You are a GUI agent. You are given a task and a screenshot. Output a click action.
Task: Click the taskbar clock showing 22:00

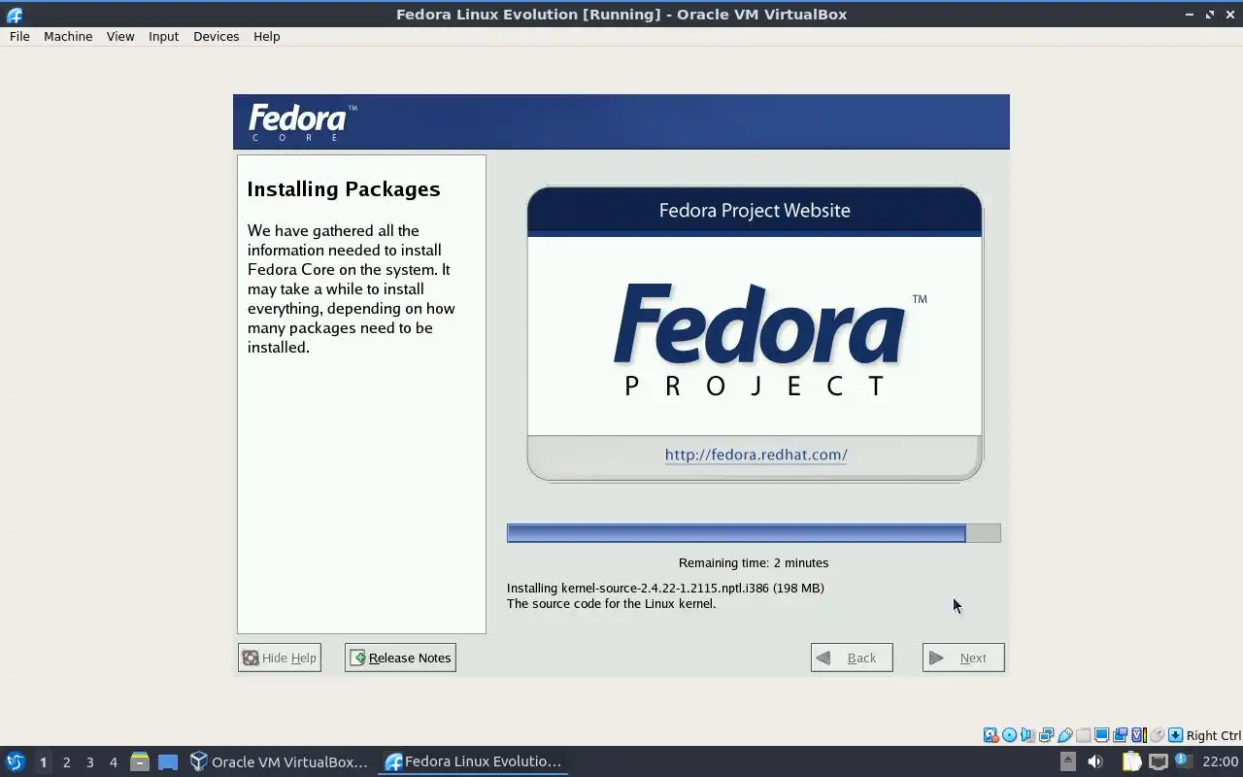point(1221,761)
